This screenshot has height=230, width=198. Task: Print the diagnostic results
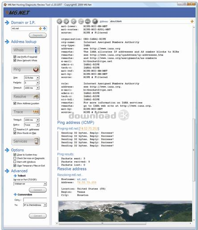[81, 21]
